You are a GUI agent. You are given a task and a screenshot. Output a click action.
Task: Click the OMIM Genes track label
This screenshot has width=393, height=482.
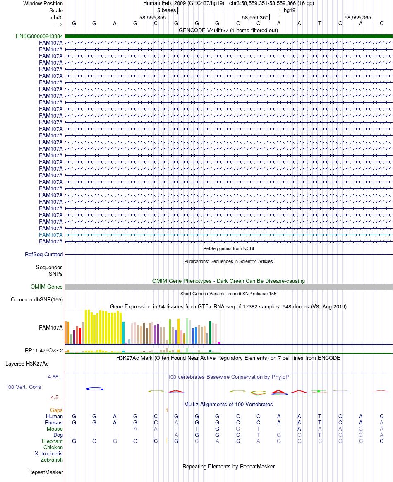(47, 287)
